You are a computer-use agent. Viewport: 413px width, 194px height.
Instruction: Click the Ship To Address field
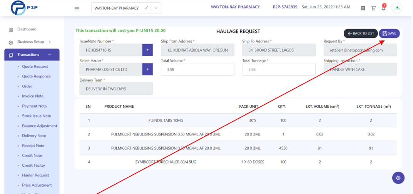tap(279, 50)
